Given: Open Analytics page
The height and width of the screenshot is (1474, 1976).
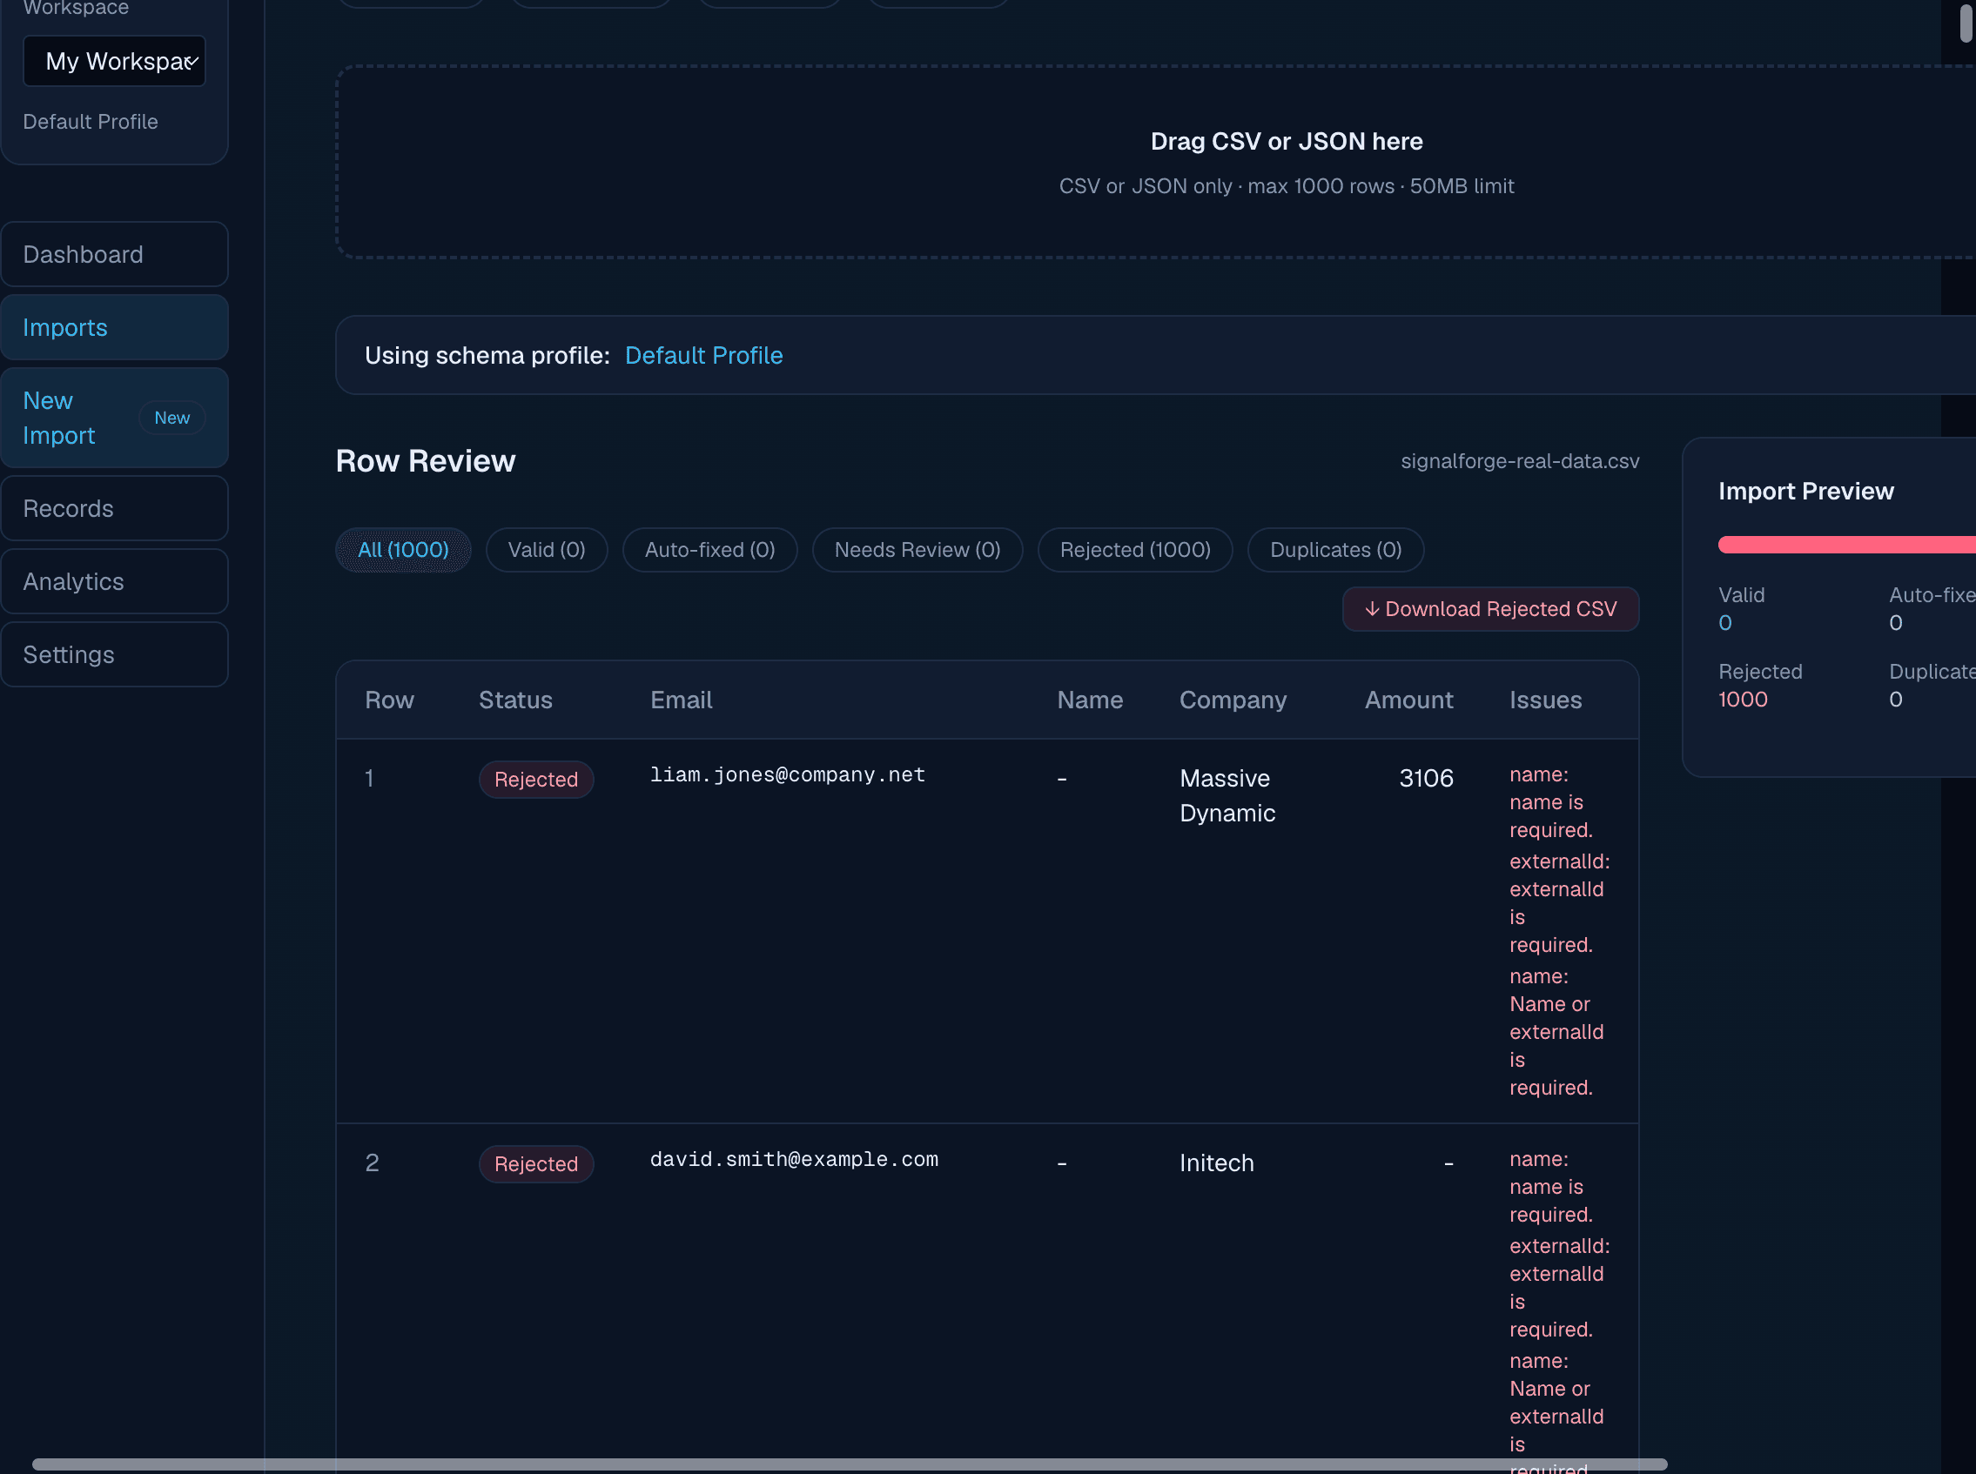Looking at the screenshot, I should (x=114, y=582).
